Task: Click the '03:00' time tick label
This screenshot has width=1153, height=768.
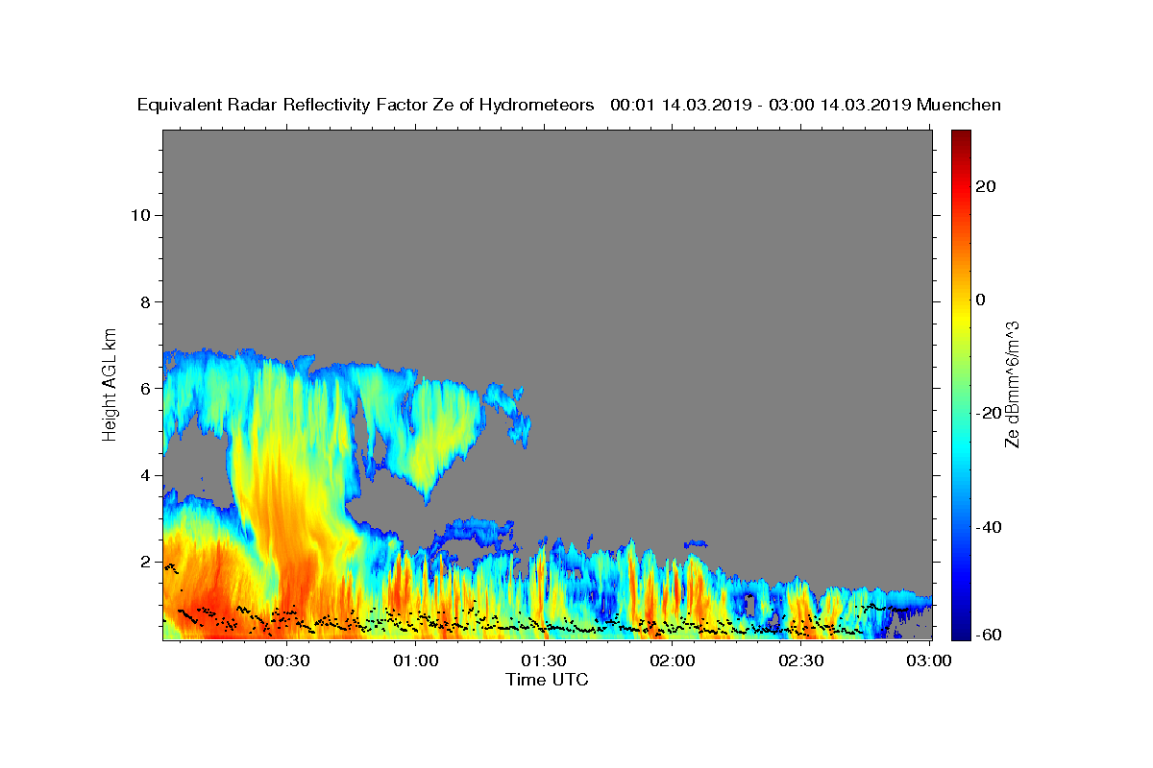Action: pyautogui.click(x=929, y=660)
